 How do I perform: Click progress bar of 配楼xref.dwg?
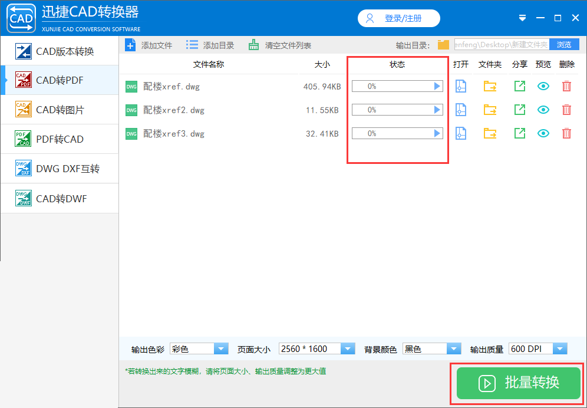pos(397,86)
